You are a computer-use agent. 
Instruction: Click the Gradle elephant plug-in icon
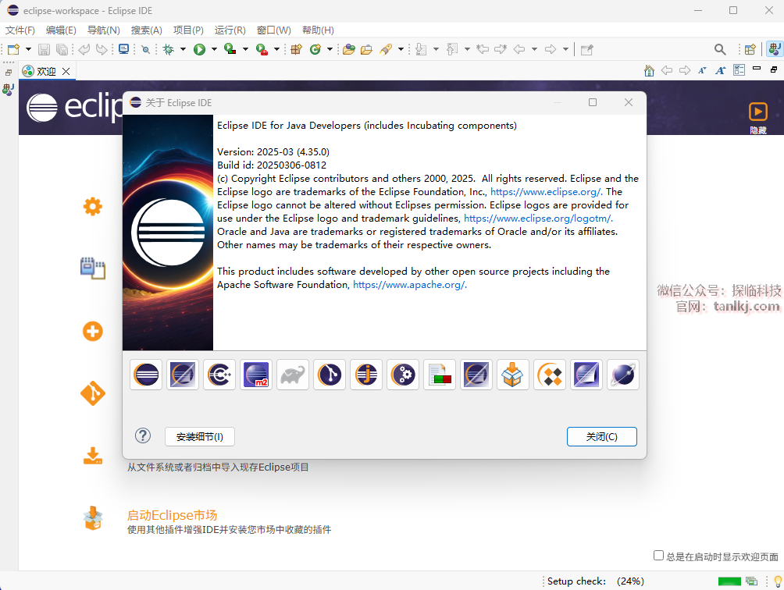coord(293,375)
